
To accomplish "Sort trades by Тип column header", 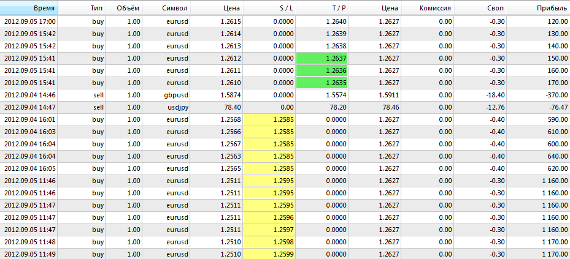I will click(x=82, y=7).
